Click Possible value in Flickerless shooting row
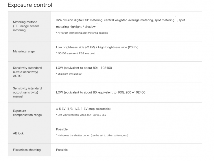Screen dimensions: 214x161 coord(62,150)
